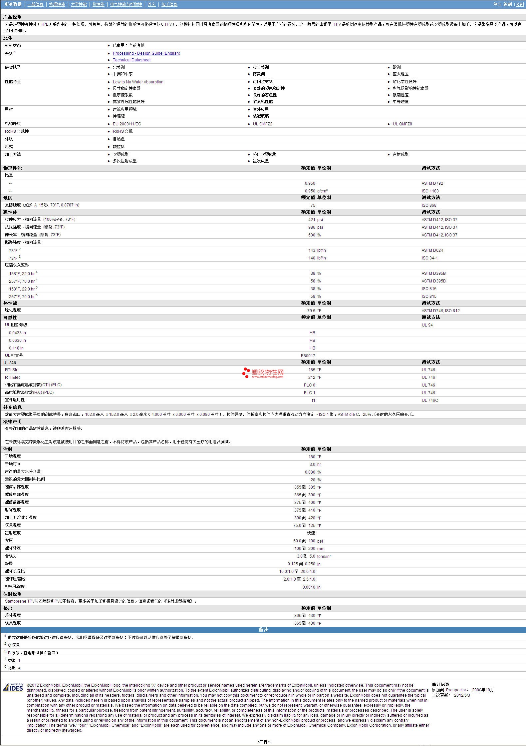Click the 'ISO 34-1' test method
The image size is (526, 746).
tap(429, 258)
